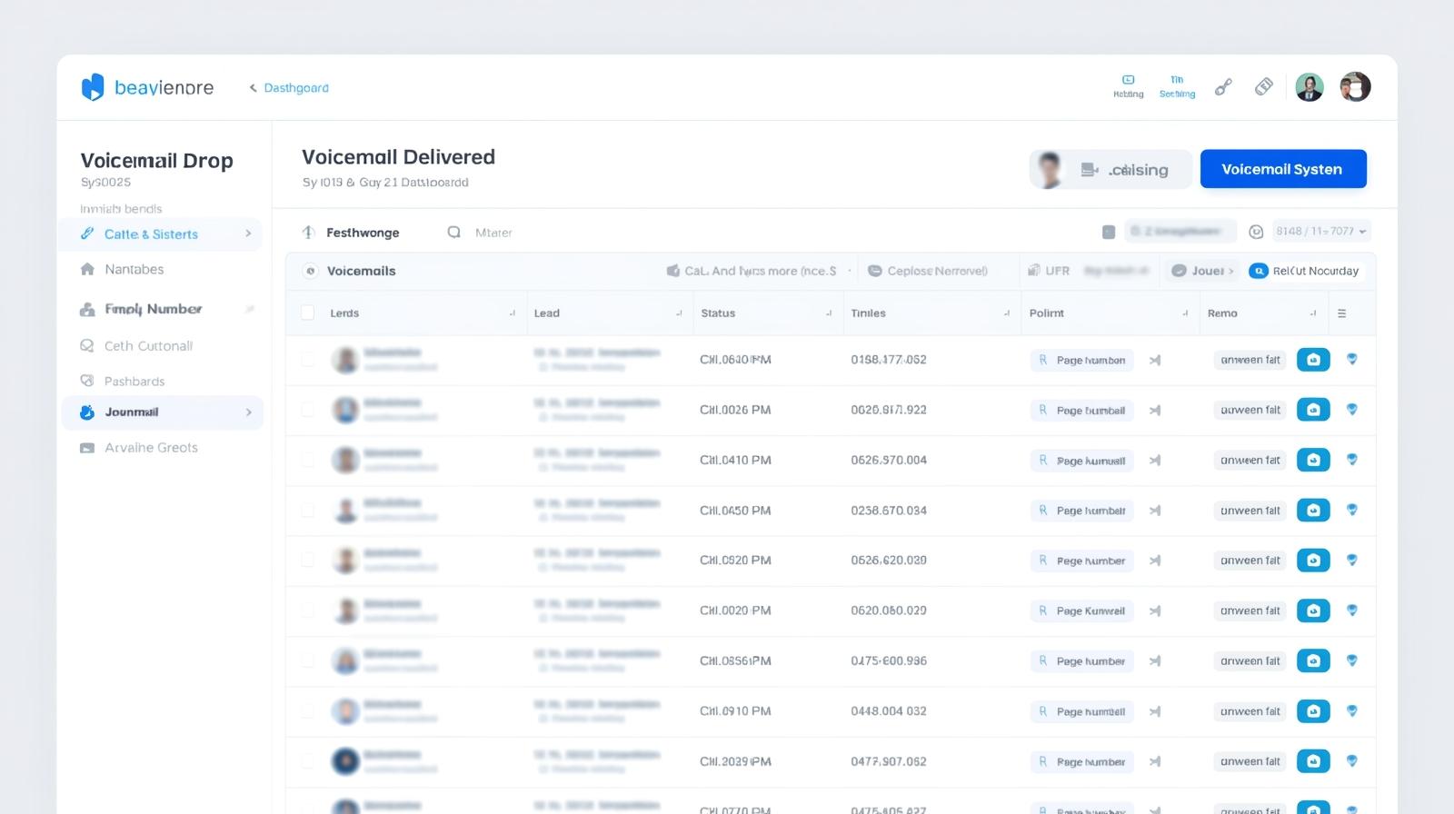Click Ceplose Nerrerve filter
Image resolution: width=1454 pixels, height=814 pixels.
coord(928,271)
